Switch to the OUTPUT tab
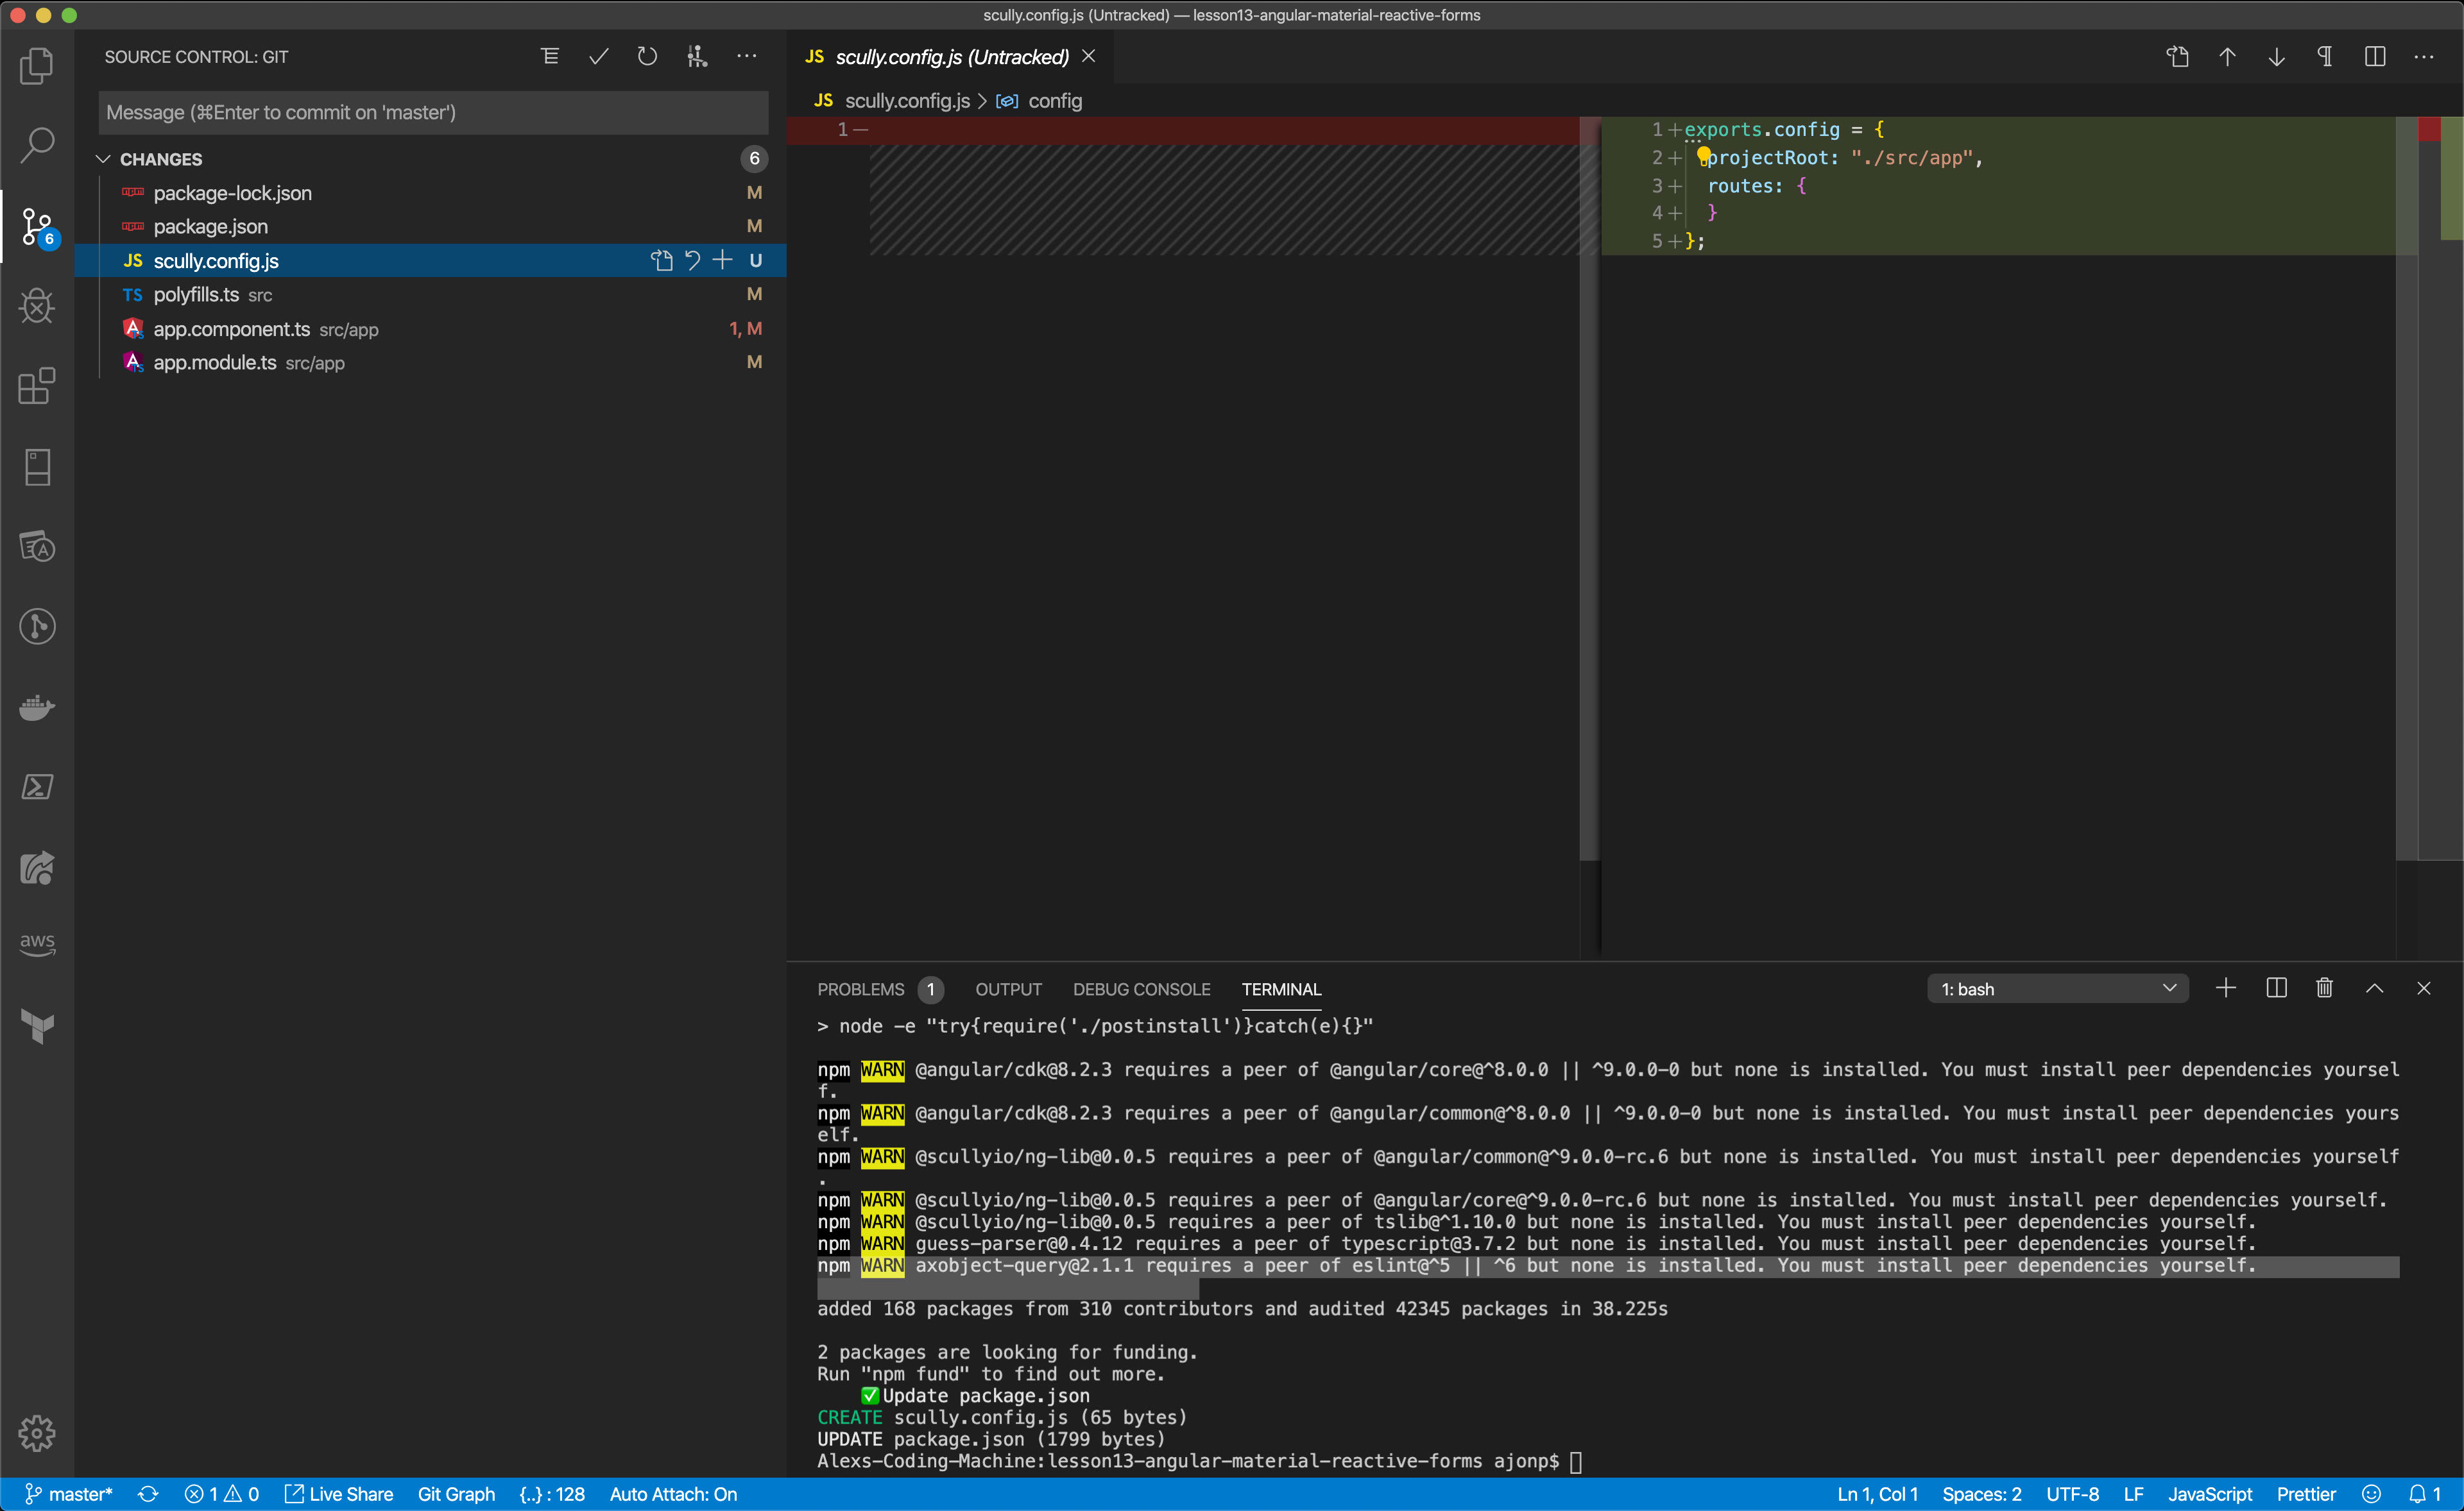2464x1511 pixels. tap(1008, 990)
